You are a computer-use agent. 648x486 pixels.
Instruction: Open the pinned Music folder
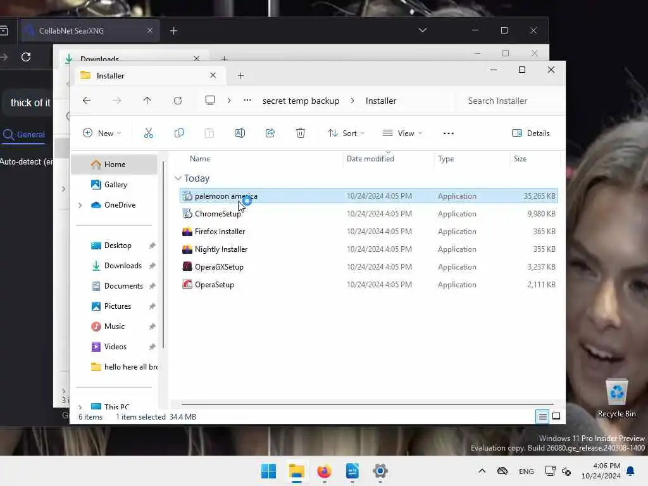[x=115, y=327]
